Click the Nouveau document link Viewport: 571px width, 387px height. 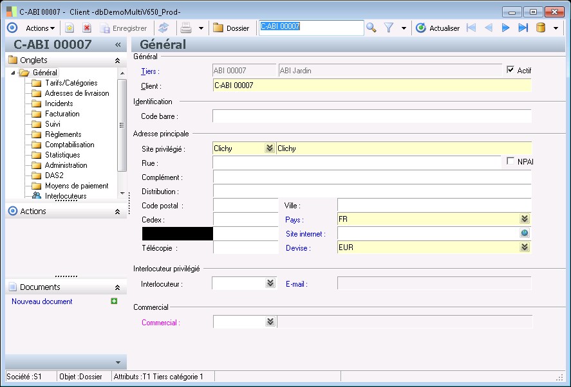[42, 301]
